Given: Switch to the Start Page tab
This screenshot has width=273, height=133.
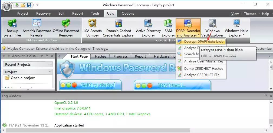Looking at the screenshot, I should (x=79, y=56).
